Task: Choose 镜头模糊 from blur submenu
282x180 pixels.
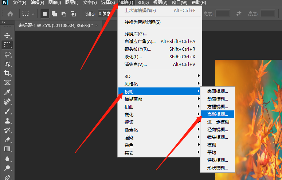Action: [x=218, y=137]
